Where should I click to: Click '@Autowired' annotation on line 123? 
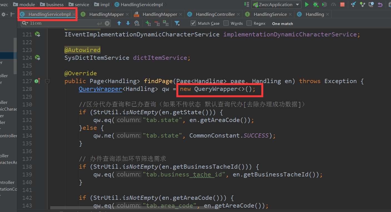coord(82,50)
